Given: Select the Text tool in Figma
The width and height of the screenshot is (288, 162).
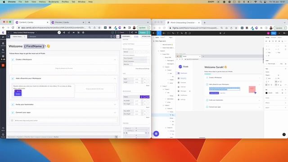Looking at the screenshot, I should [x=178, y=33].
